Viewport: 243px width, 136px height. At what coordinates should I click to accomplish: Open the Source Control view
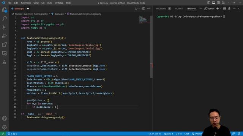tap(4, 27)
